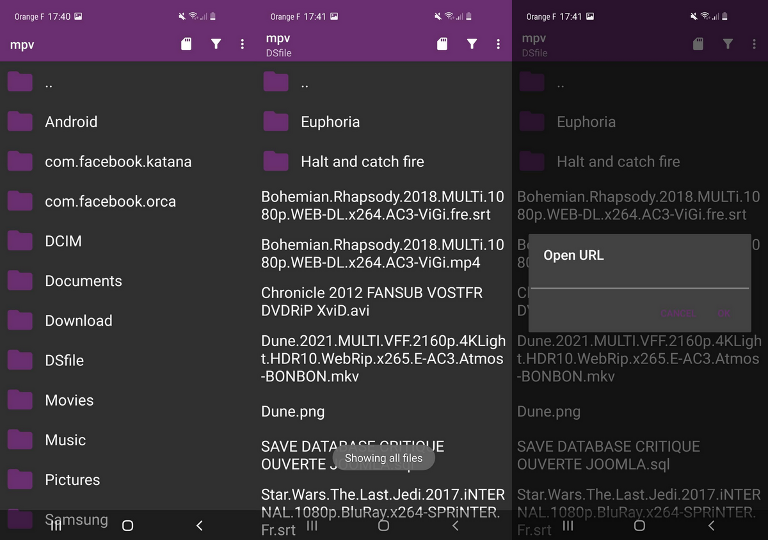Open the Documents folder
The width and height of the screenshot is (768, 540).
point(128,280)
